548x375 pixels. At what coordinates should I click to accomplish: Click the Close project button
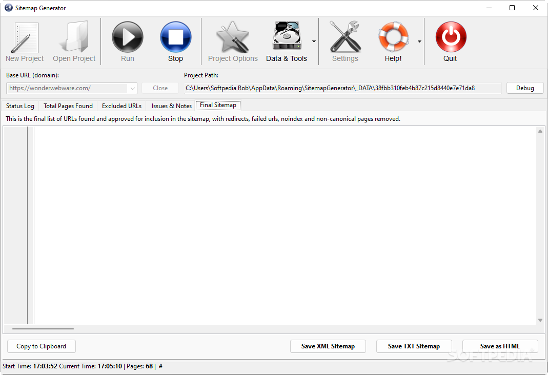tap(160, 88)
